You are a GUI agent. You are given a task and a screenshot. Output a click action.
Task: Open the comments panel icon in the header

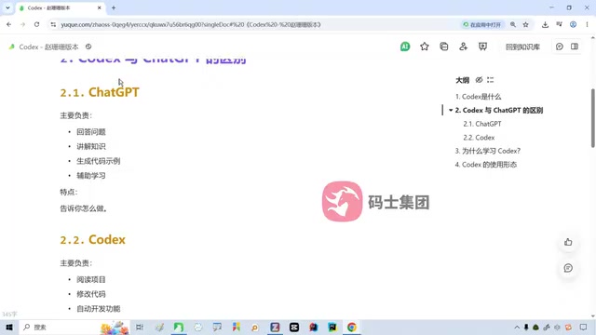click(559, 47)
